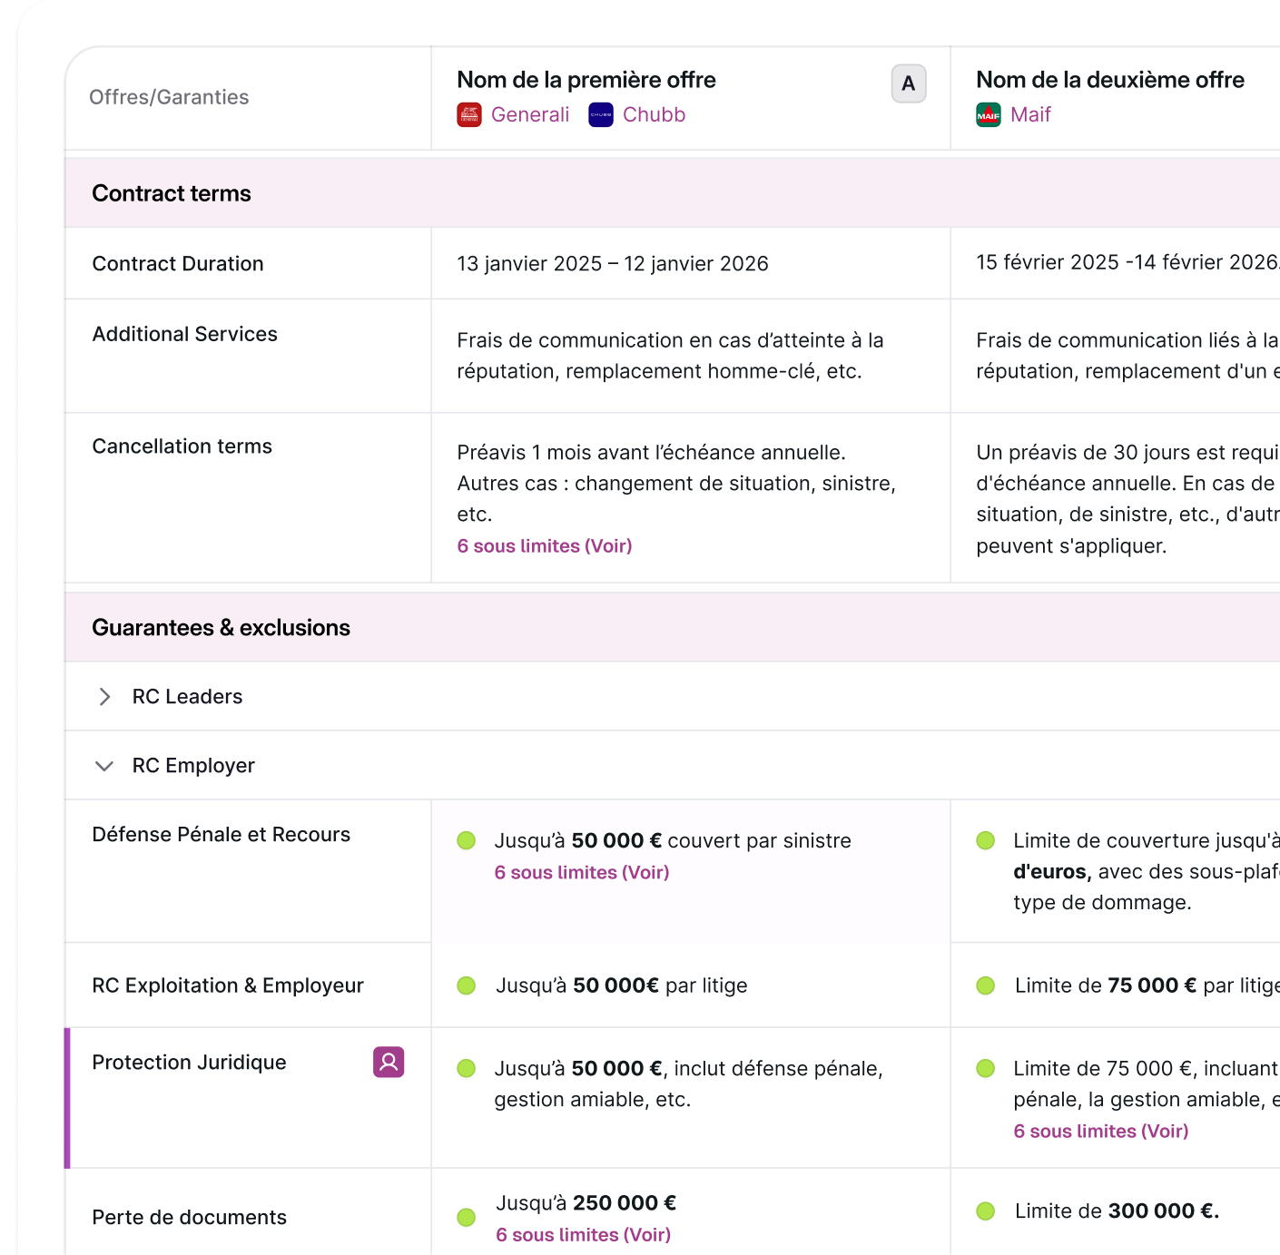
Task: Click the user icon beside Protection Juridique
Action: point(389,1062)
